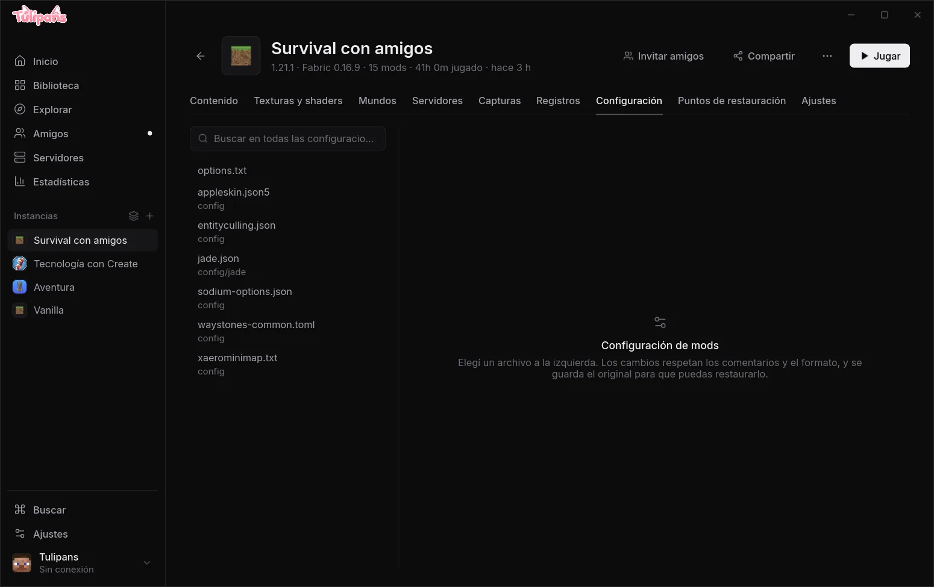Screen dimensions: 934x587
Task: Click the Survival con amigos grass block icon
Action: [x=241, y=56]
